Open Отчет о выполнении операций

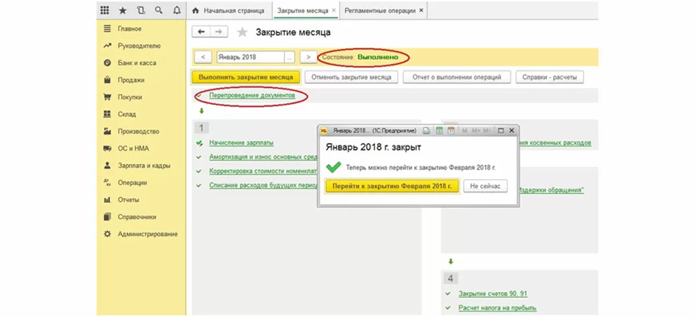[457, 76]
